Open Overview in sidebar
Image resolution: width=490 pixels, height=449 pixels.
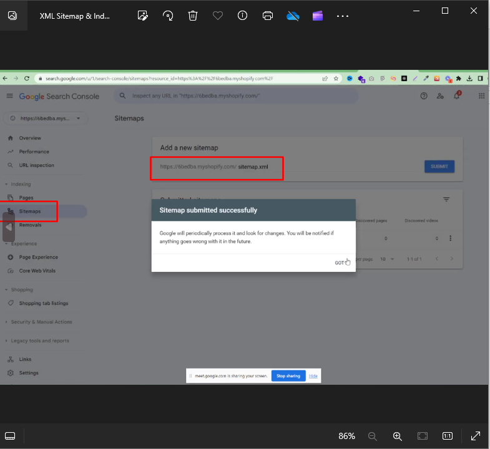point(30,138)
